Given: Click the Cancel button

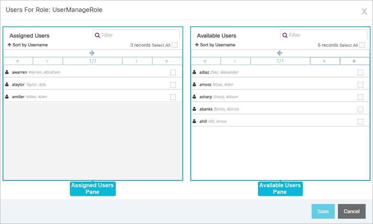Looking at the screenshot, I should pos(352,211).
